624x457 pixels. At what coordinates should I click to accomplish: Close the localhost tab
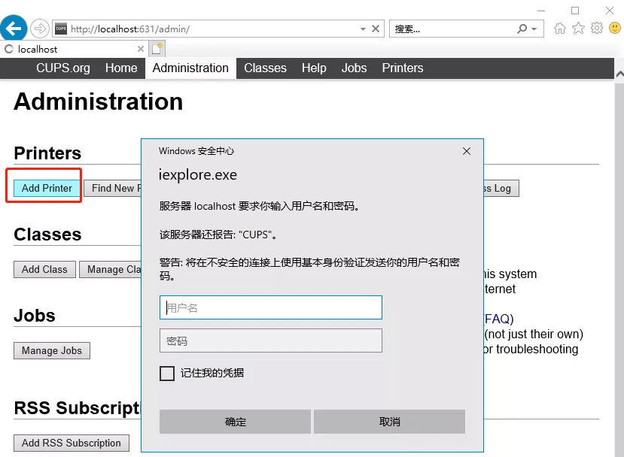[140, 49]
